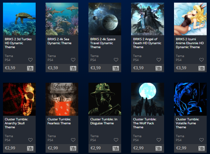Viewport: 210px width, 154px height.
Task: Add Cluster Tumble Anarchy Skull to cart
Action: (x=30, y=148)
